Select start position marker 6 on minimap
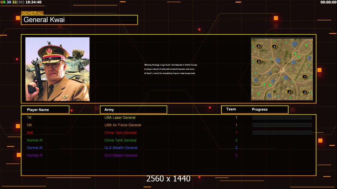The width and height of the screenshot is (337, 189). click(x=259, y=46)
